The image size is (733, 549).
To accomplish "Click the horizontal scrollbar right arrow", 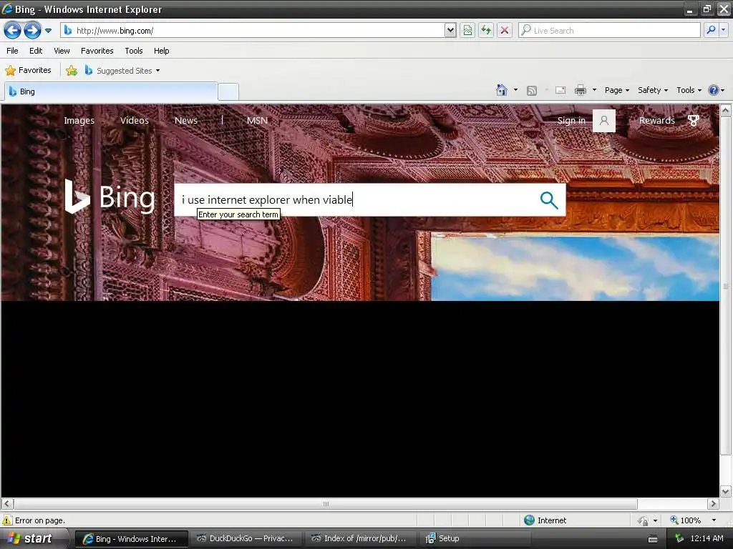I will point(713,504).
